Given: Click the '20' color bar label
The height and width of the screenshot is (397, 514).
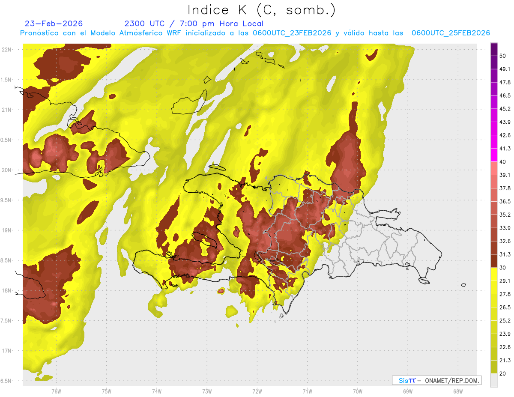Looking at the screenshot, I should point(503,374).
